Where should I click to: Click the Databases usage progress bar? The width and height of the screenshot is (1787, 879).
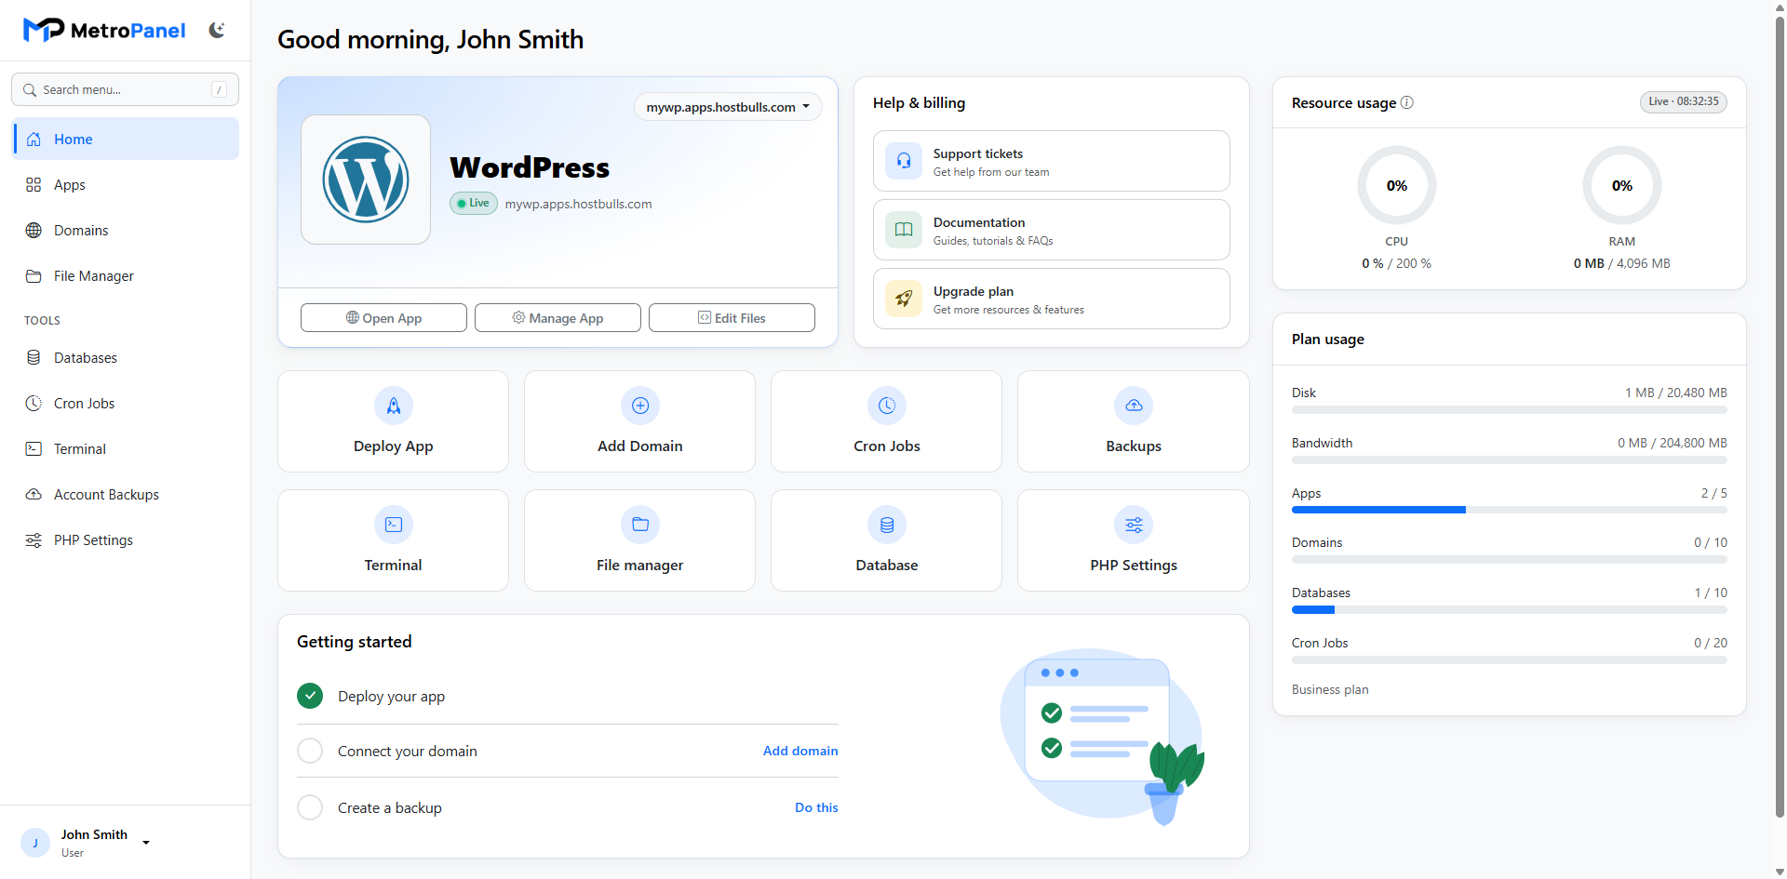[x=1510, y=610]
